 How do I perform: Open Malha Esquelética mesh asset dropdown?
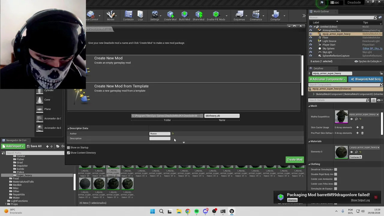click(364, 115)
